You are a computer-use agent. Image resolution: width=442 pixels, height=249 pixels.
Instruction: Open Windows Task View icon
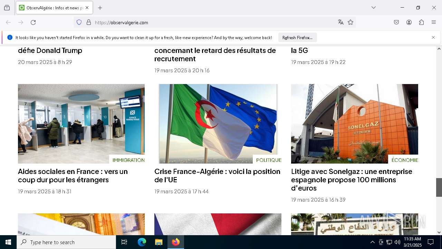(124, 242)
